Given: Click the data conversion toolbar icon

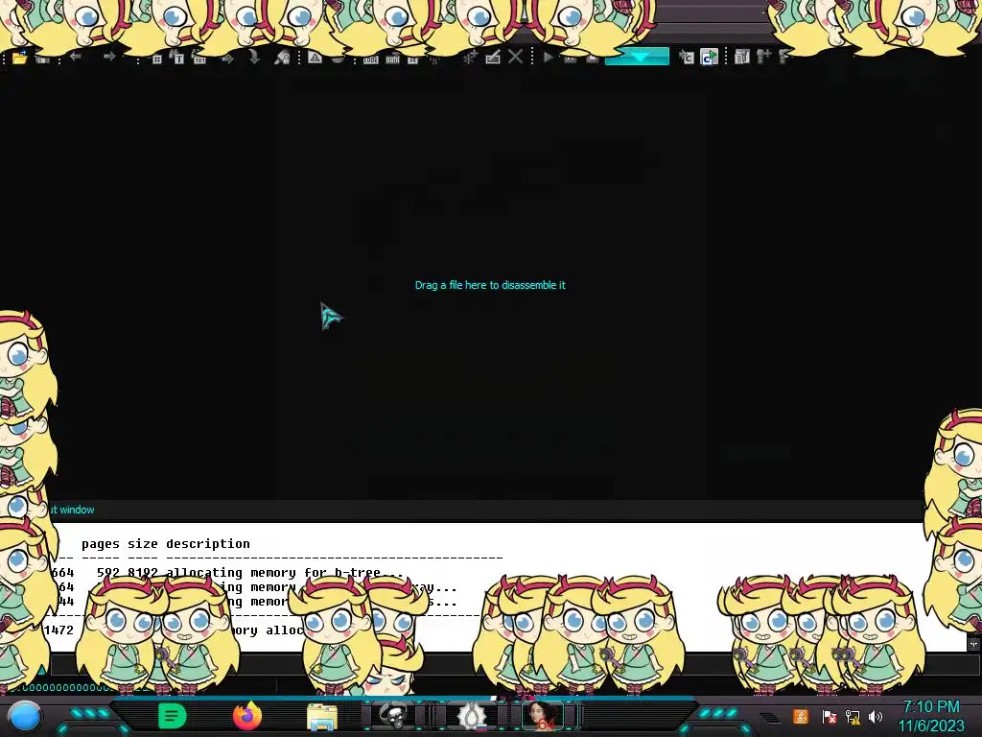Looking at the screenshot, I should (x=392, y=59).
